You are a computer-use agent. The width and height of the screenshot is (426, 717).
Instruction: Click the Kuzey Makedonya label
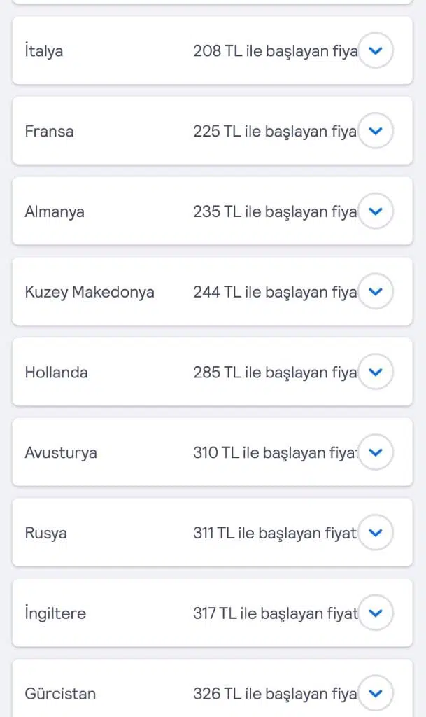click(90, 292)
